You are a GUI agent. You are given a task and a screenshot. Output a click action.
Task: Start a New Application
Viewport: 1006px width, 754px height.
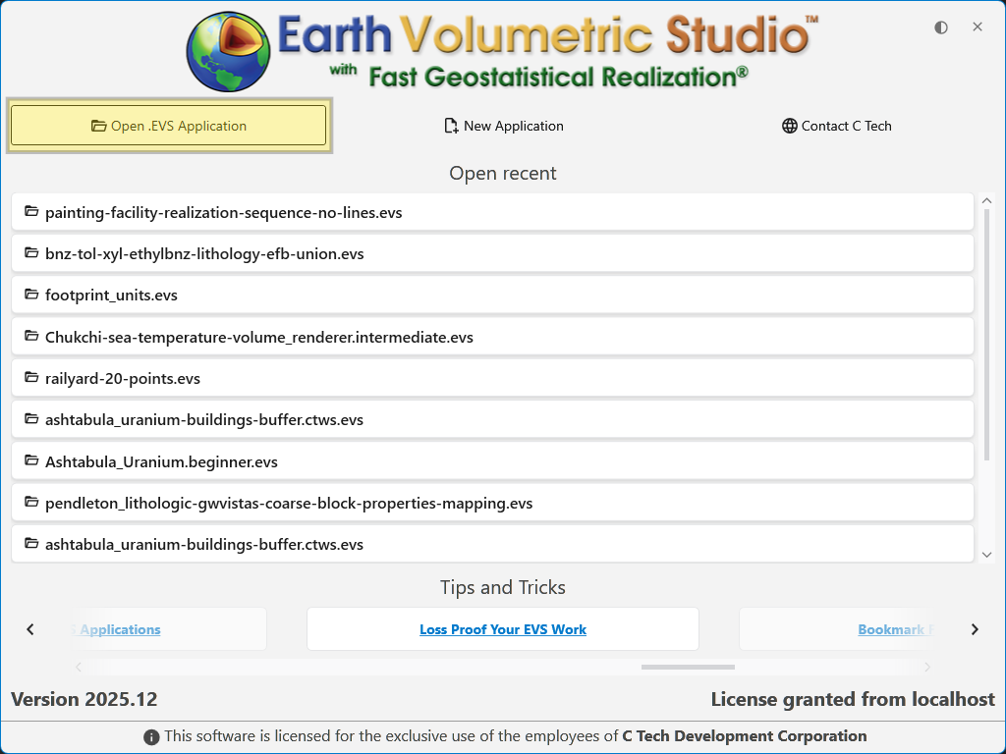click(503, 126)
